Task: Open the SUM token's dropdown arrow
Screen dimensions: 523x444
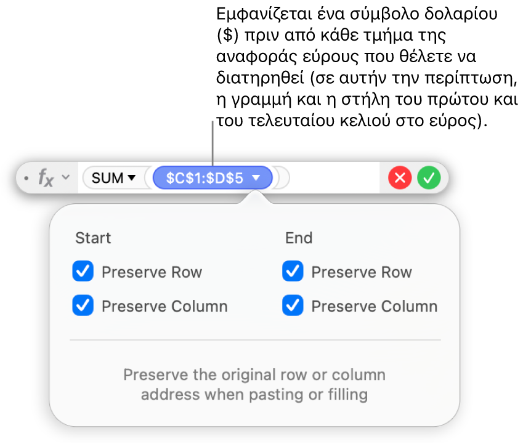Action: click(131, 179)
